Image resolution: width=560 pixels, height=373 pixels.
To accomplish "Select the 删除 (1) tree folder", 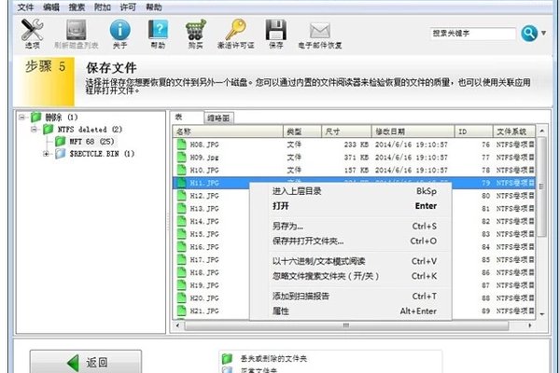I will pos(54,117).
